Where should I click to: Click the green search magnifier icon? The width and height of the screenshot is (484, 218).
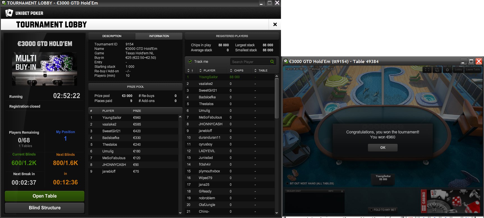click(272, 62)
